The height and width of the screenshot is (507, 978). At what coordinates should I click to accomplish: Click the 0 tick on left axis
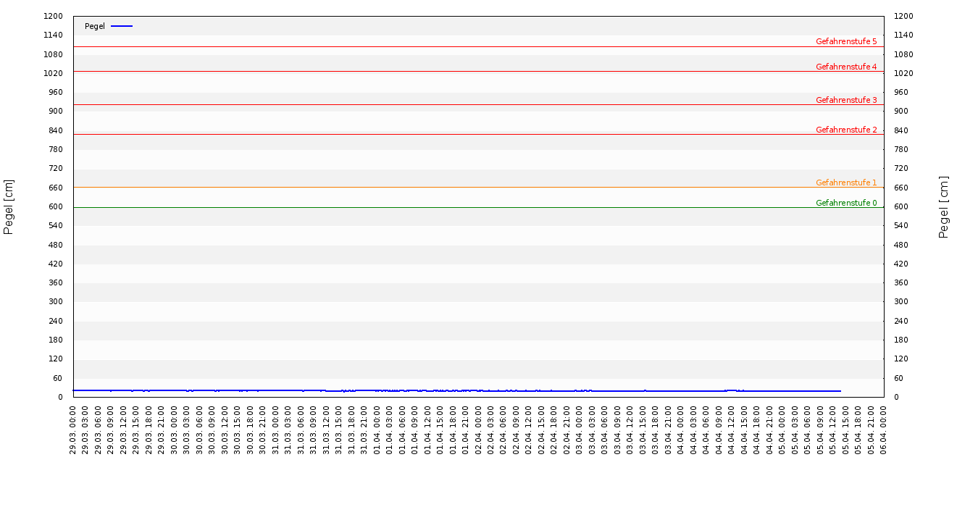[60, 397]
